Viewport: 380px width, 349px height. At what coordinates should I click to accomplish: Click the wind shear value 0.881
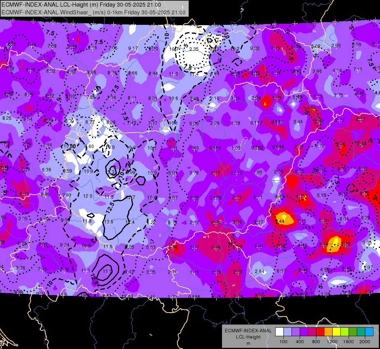277,122
